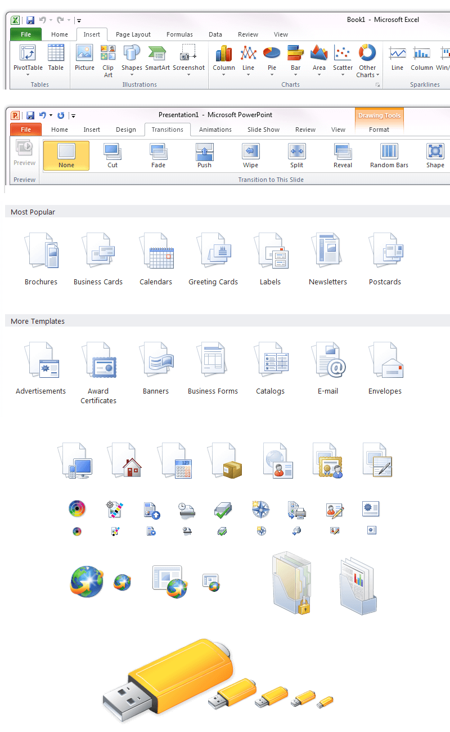
Task: Open the Screenshot dropdown
Action: pyautogui.click(x=188, y=61)
